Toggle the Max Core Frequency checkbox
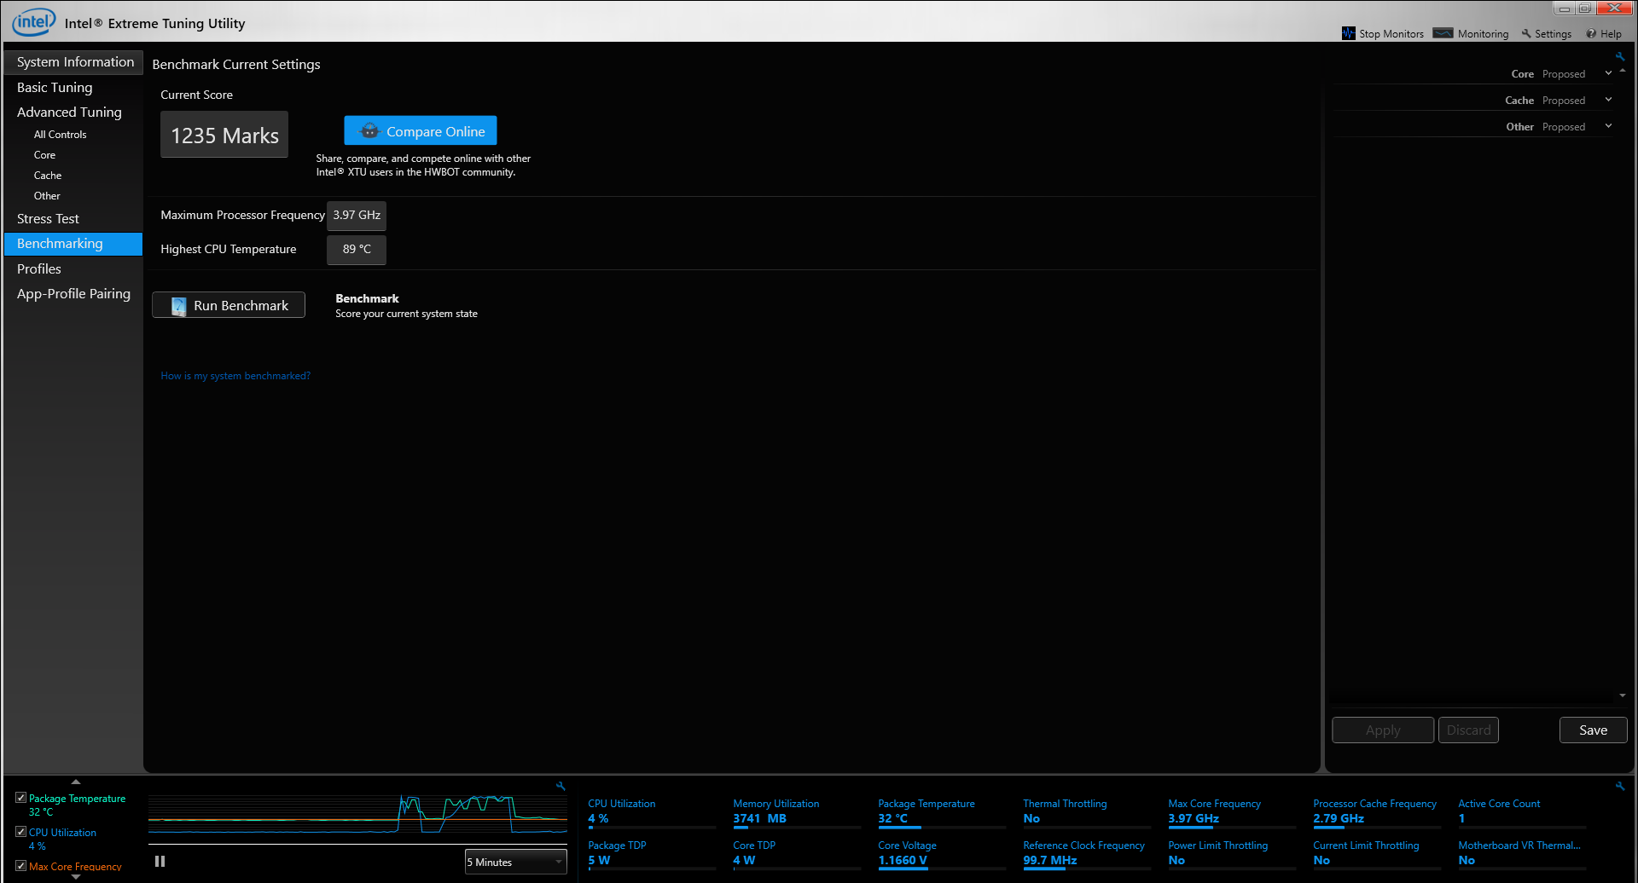This screenshot has height=883, width=1638. (20, 866)
